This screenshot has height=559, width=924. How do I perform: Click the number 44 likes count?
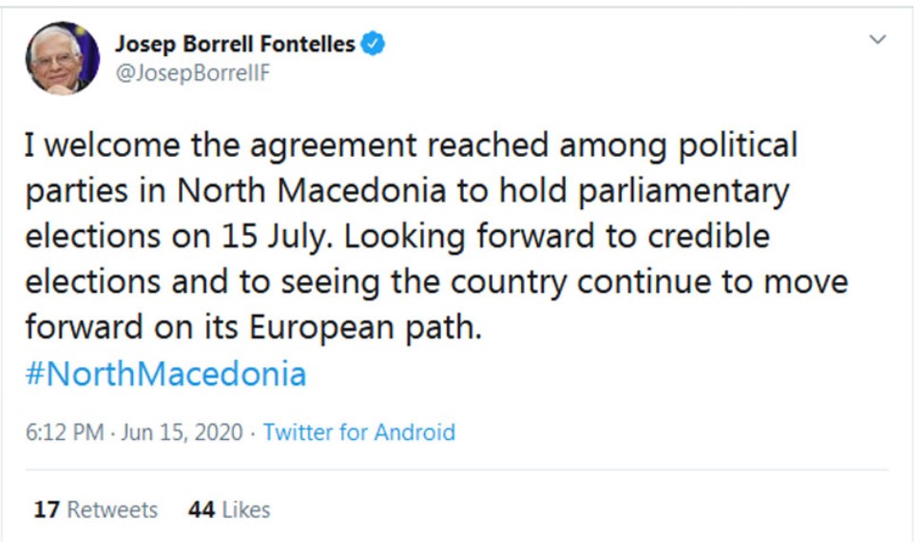pos(202,510)
